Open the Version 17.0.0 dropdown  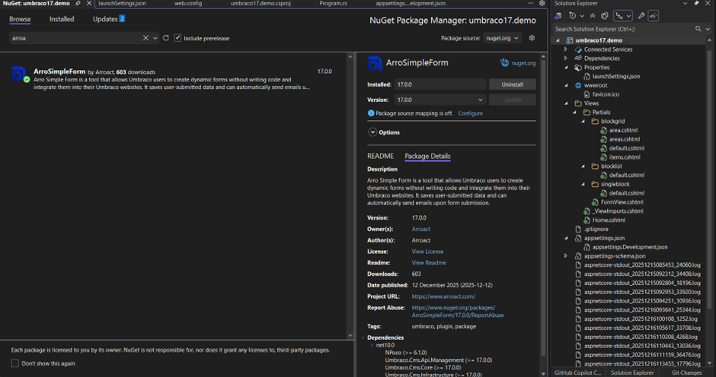[440, 100]
